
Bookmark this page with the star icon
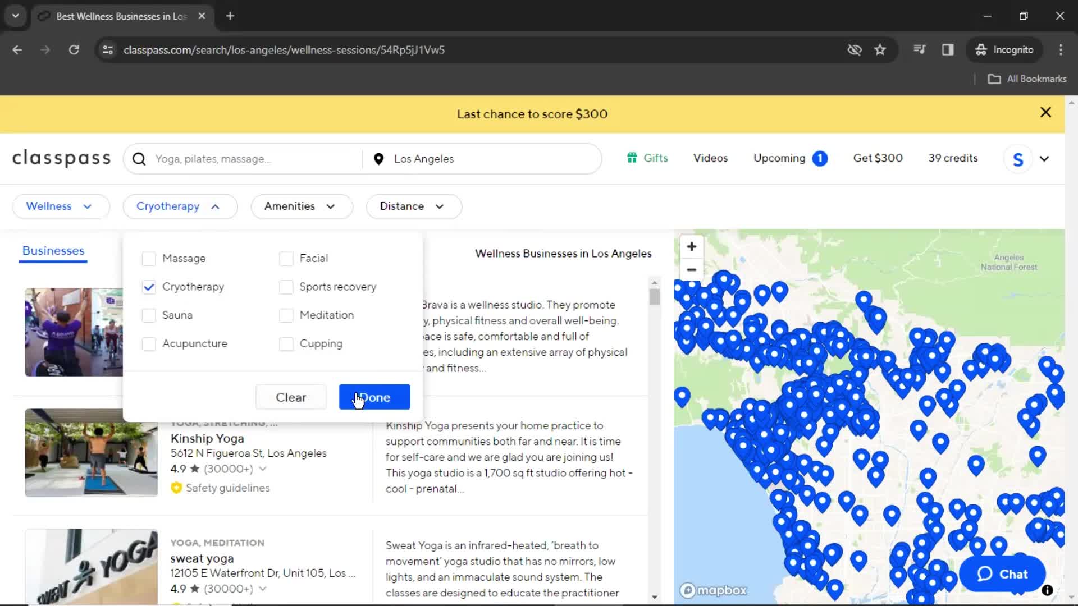[880, 50]
